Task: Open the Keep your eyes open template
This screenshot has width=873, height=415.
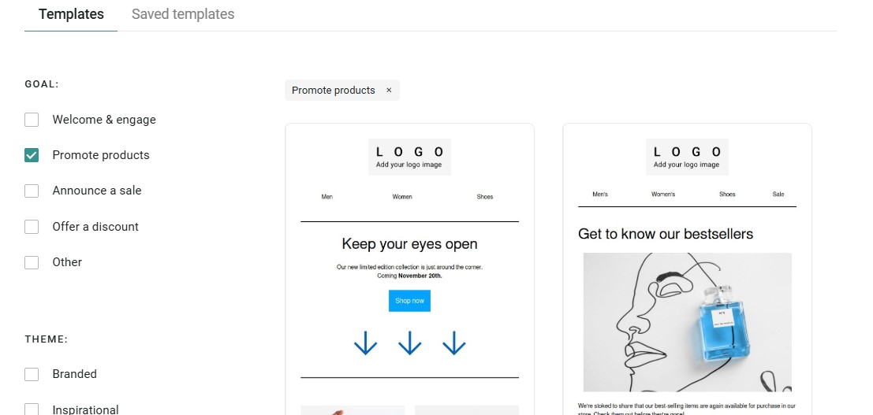Action: click(410, 269)
